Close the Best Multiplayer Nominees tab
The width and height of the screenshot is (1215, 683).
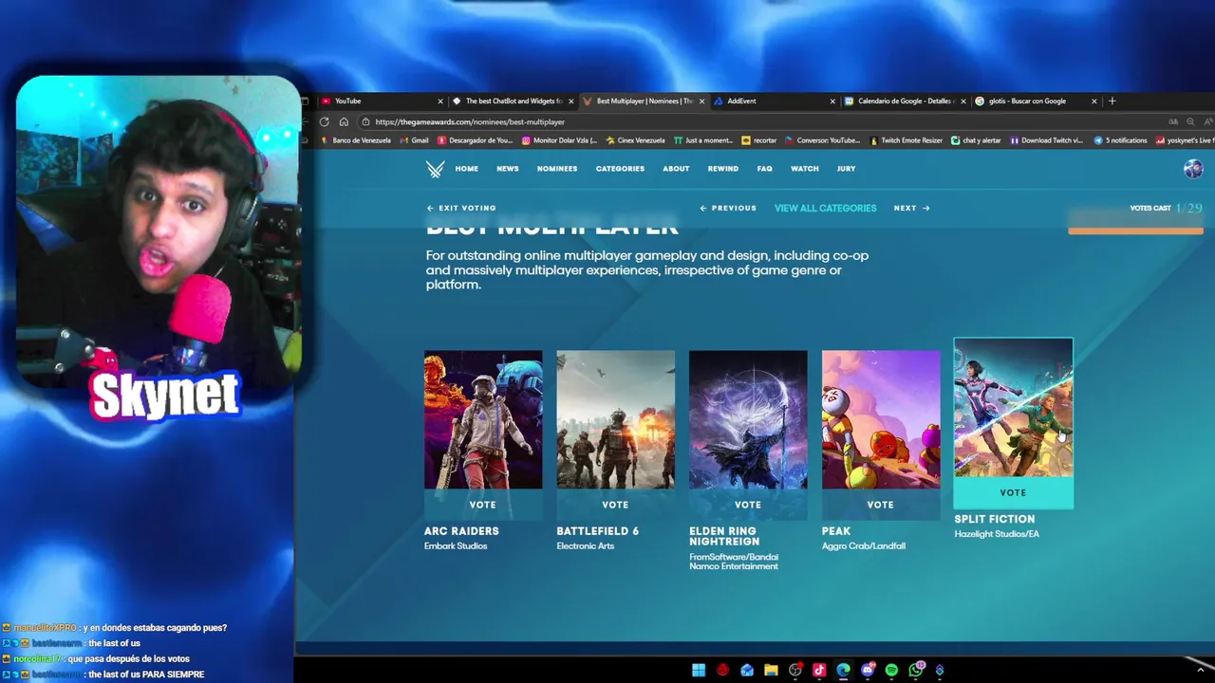(701, 101)
